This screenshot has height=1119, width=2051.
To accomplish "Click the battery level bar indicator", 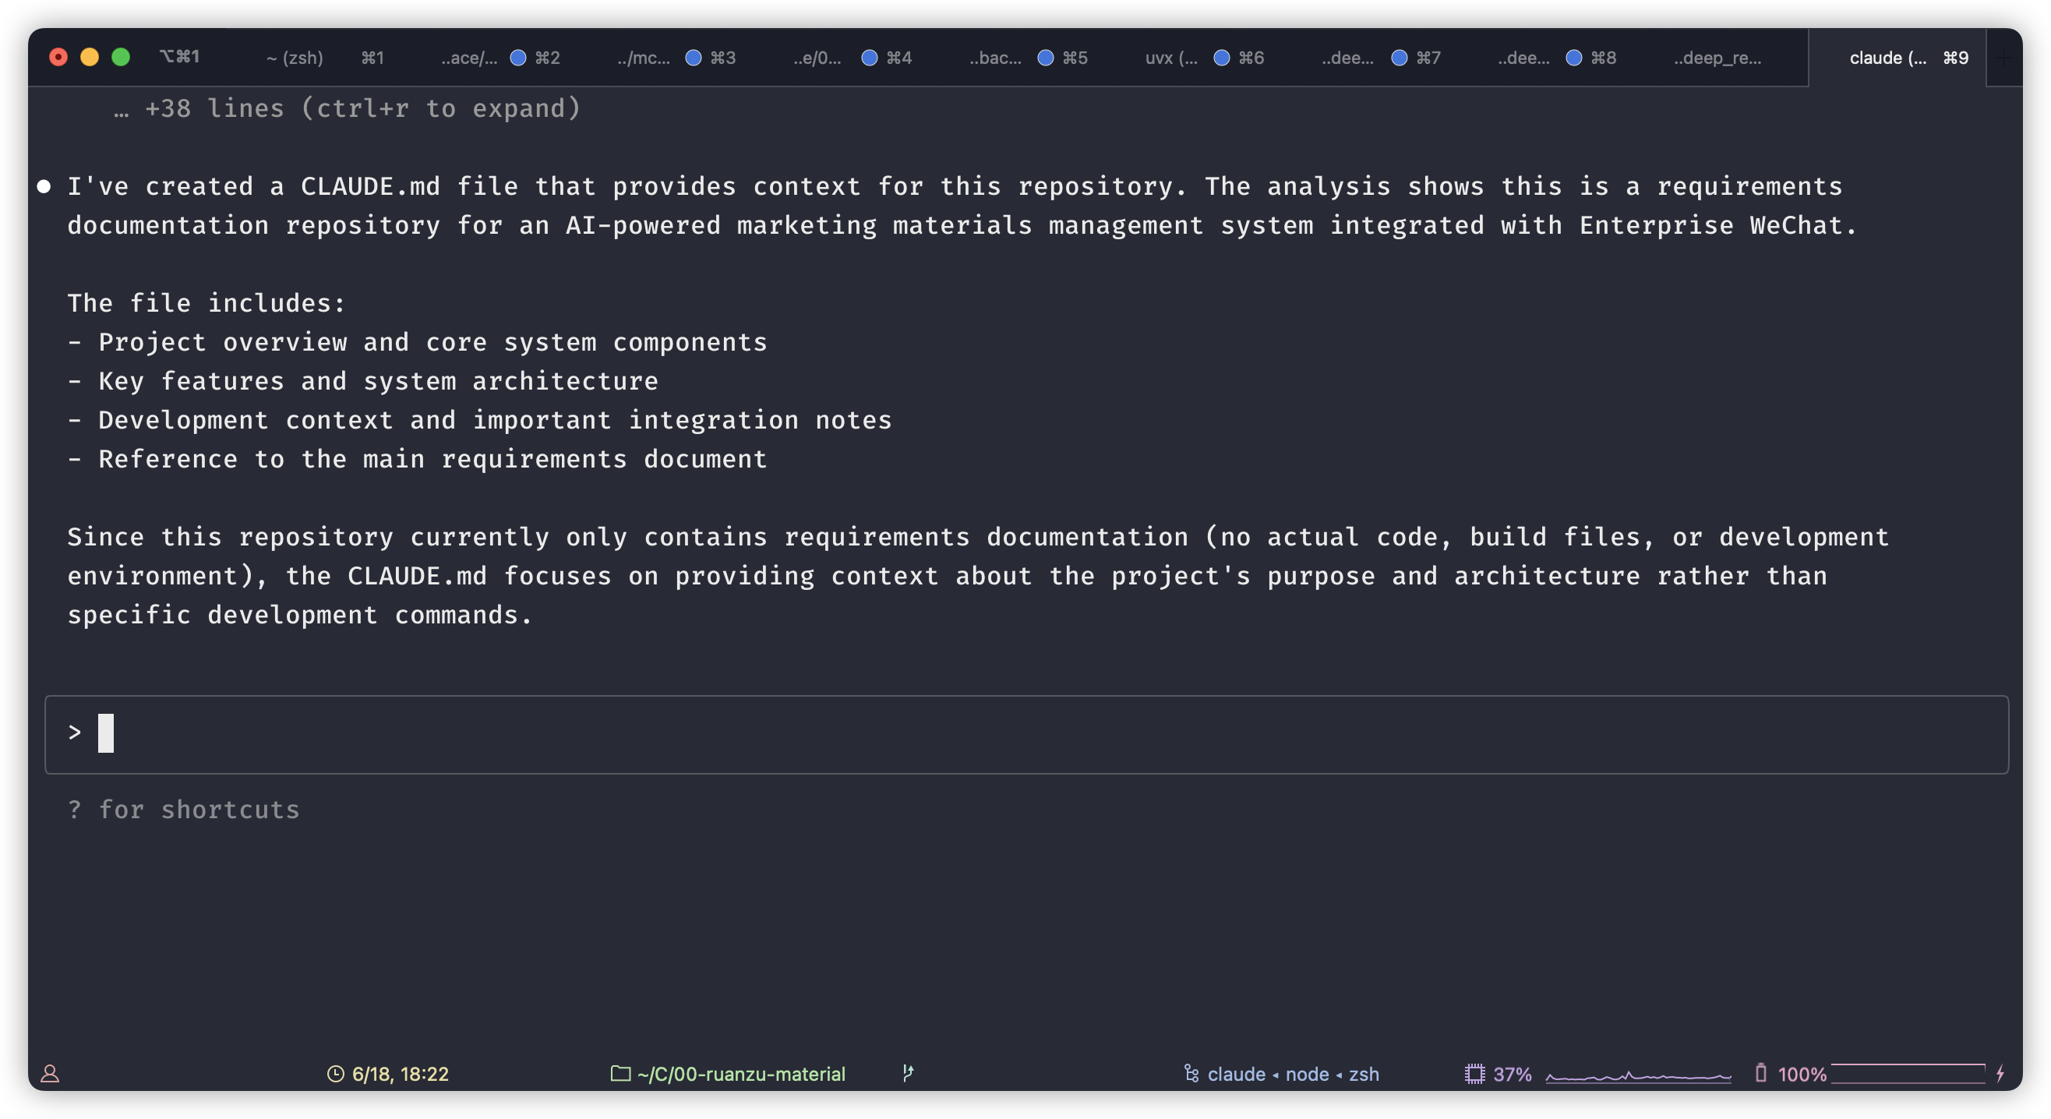I will point(1908,1073).
